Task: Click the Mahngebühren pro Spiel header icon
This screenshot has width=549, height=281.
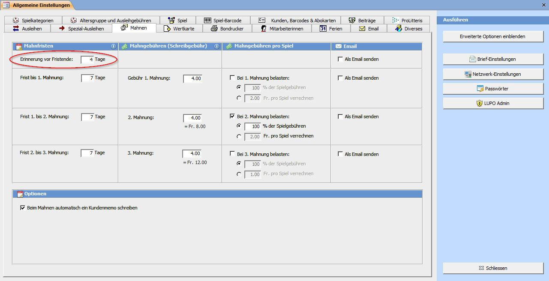Action: click(229, 46)
